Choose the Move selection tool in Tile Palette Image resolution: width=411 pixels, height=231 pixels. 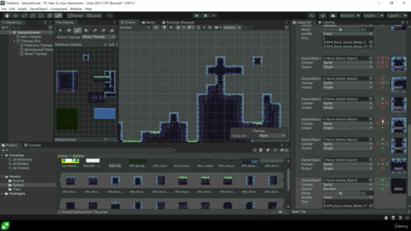click(69, 30)
